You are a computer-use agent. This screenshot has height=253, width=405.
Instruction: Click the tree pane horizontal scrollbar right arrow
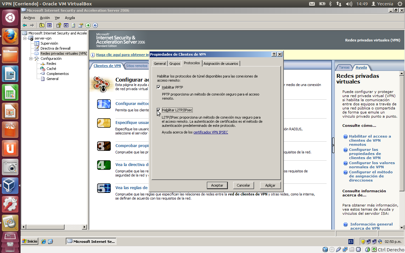point(84,227)
